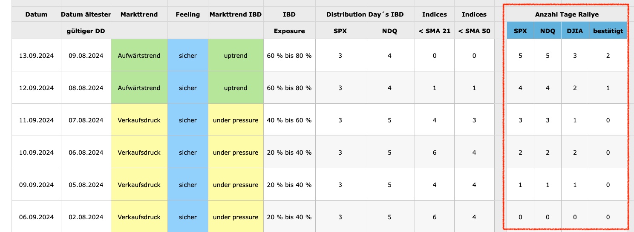Select the < SMA 21 header cell
The image size is (634, 232).
coord(434,31)
